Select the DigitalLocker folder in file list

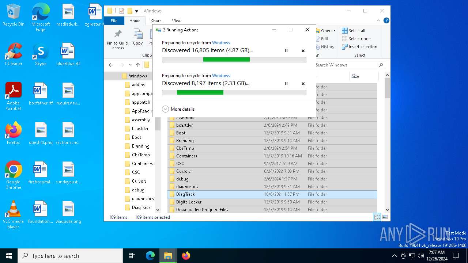(x=272, y=202)
